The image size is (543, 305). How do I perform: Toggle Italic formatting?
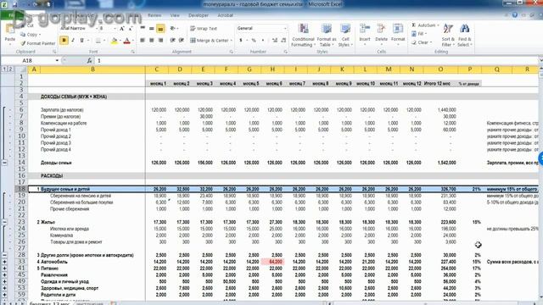click(x=73, y=41)
